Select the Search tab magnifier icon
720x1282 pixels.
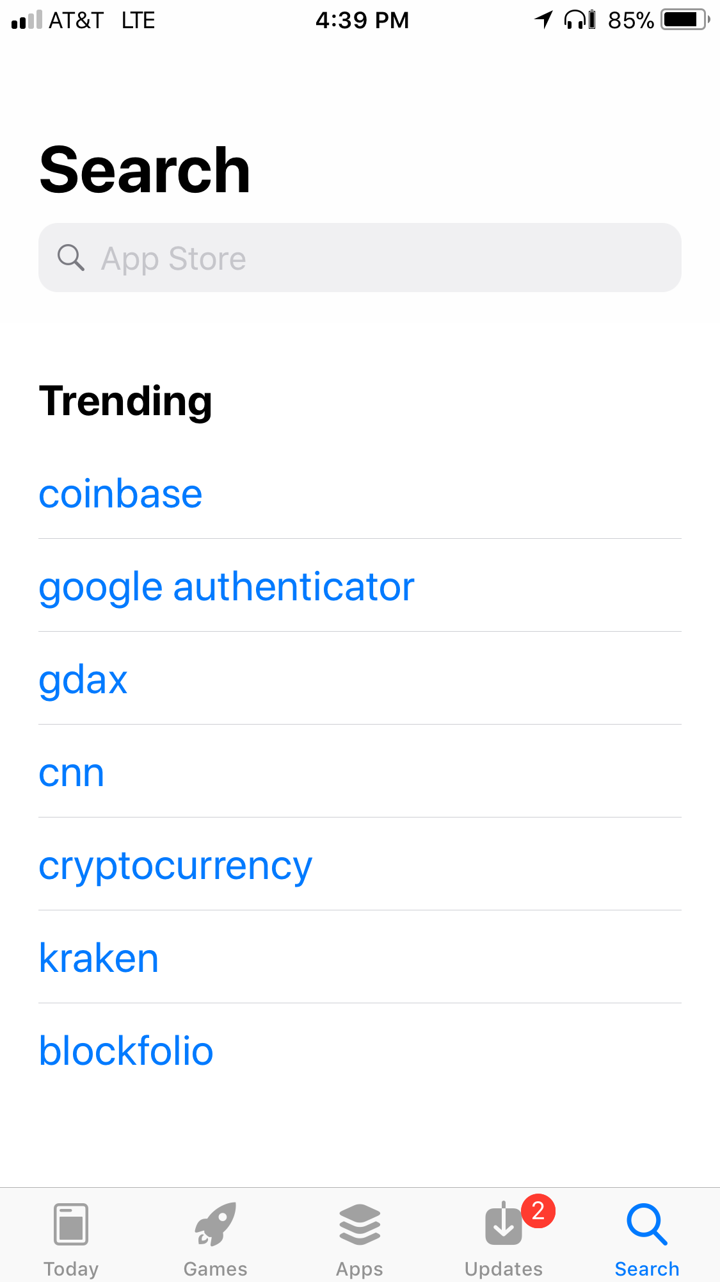647,1224
